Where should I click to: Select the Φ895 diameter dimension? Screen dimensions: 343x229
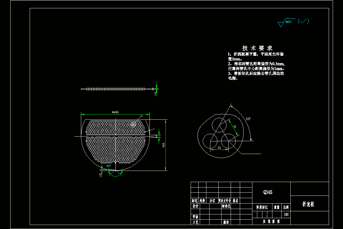115,112
